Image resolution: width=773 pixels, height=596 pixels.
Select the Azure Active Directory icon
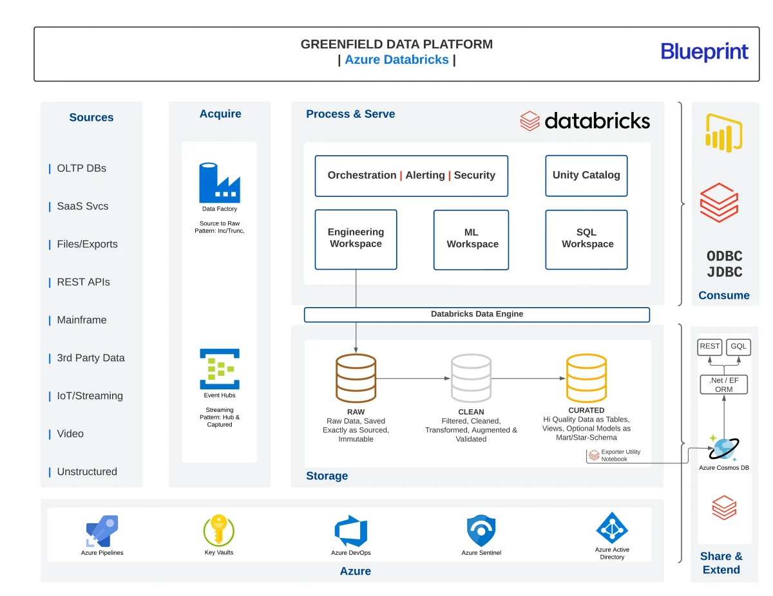(x=612, y=528)
